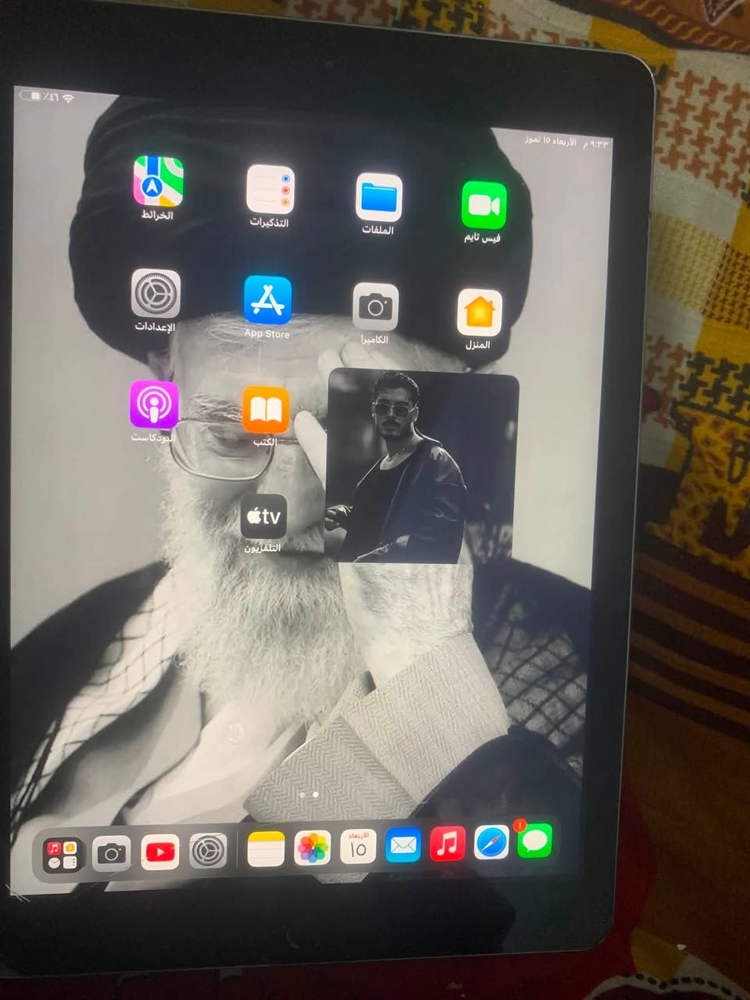
Task: Open Photos app in the dock
Action: (312, 848)
